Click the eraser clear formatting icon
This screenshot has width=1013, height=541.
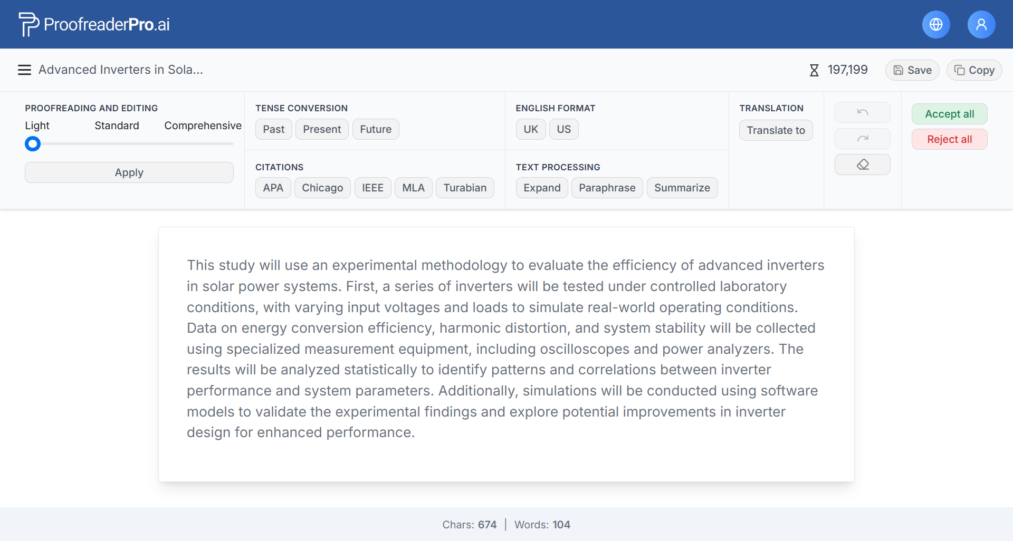862,165
